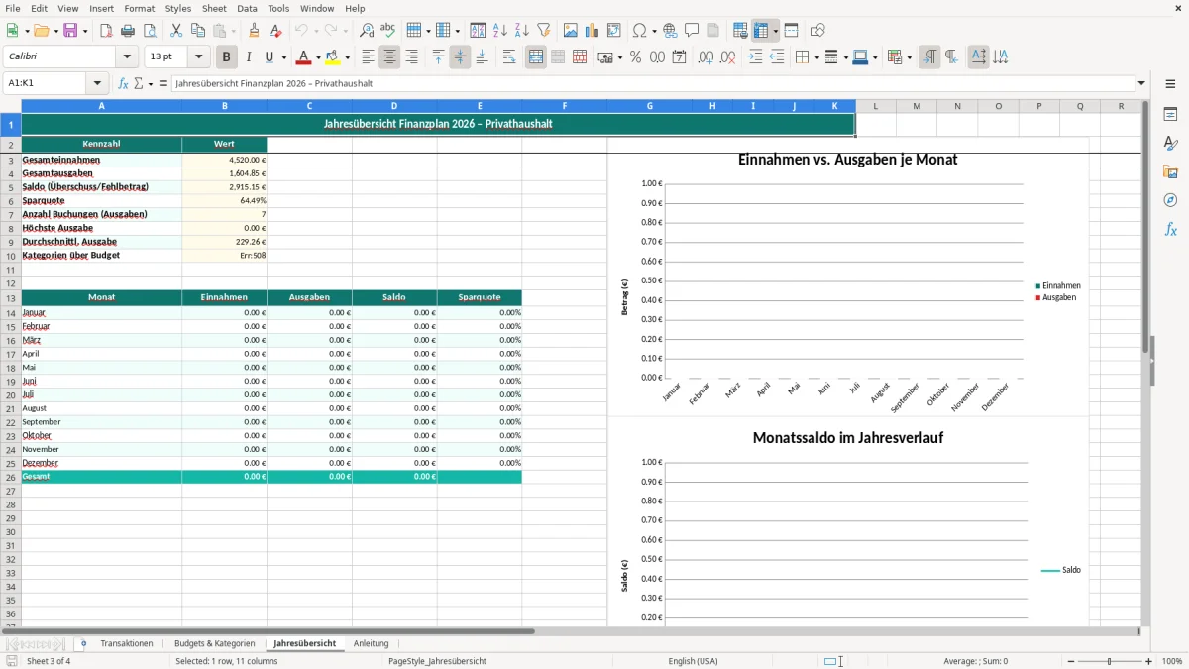The height and width of the screenshot is (669, 1189).
Task: Sort ascending
Action: (500, 31)
